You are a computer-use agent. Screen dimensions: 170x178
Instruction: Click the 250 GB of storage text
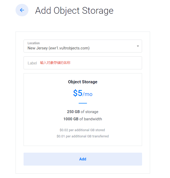(83, 112)
